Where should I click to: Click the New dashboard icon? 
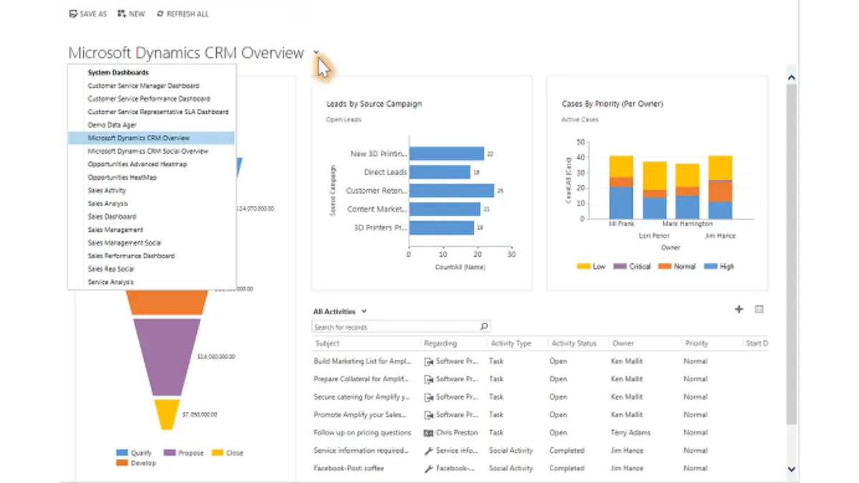(120, 14)
